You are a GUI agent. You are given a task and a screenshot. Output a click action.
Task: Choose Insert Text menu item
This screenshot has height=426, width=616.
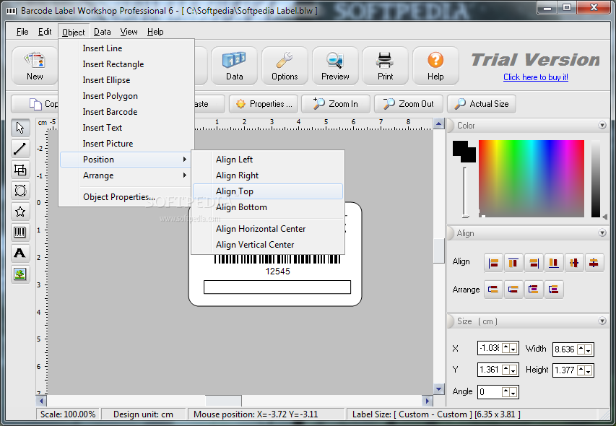[x=126, y=128]
